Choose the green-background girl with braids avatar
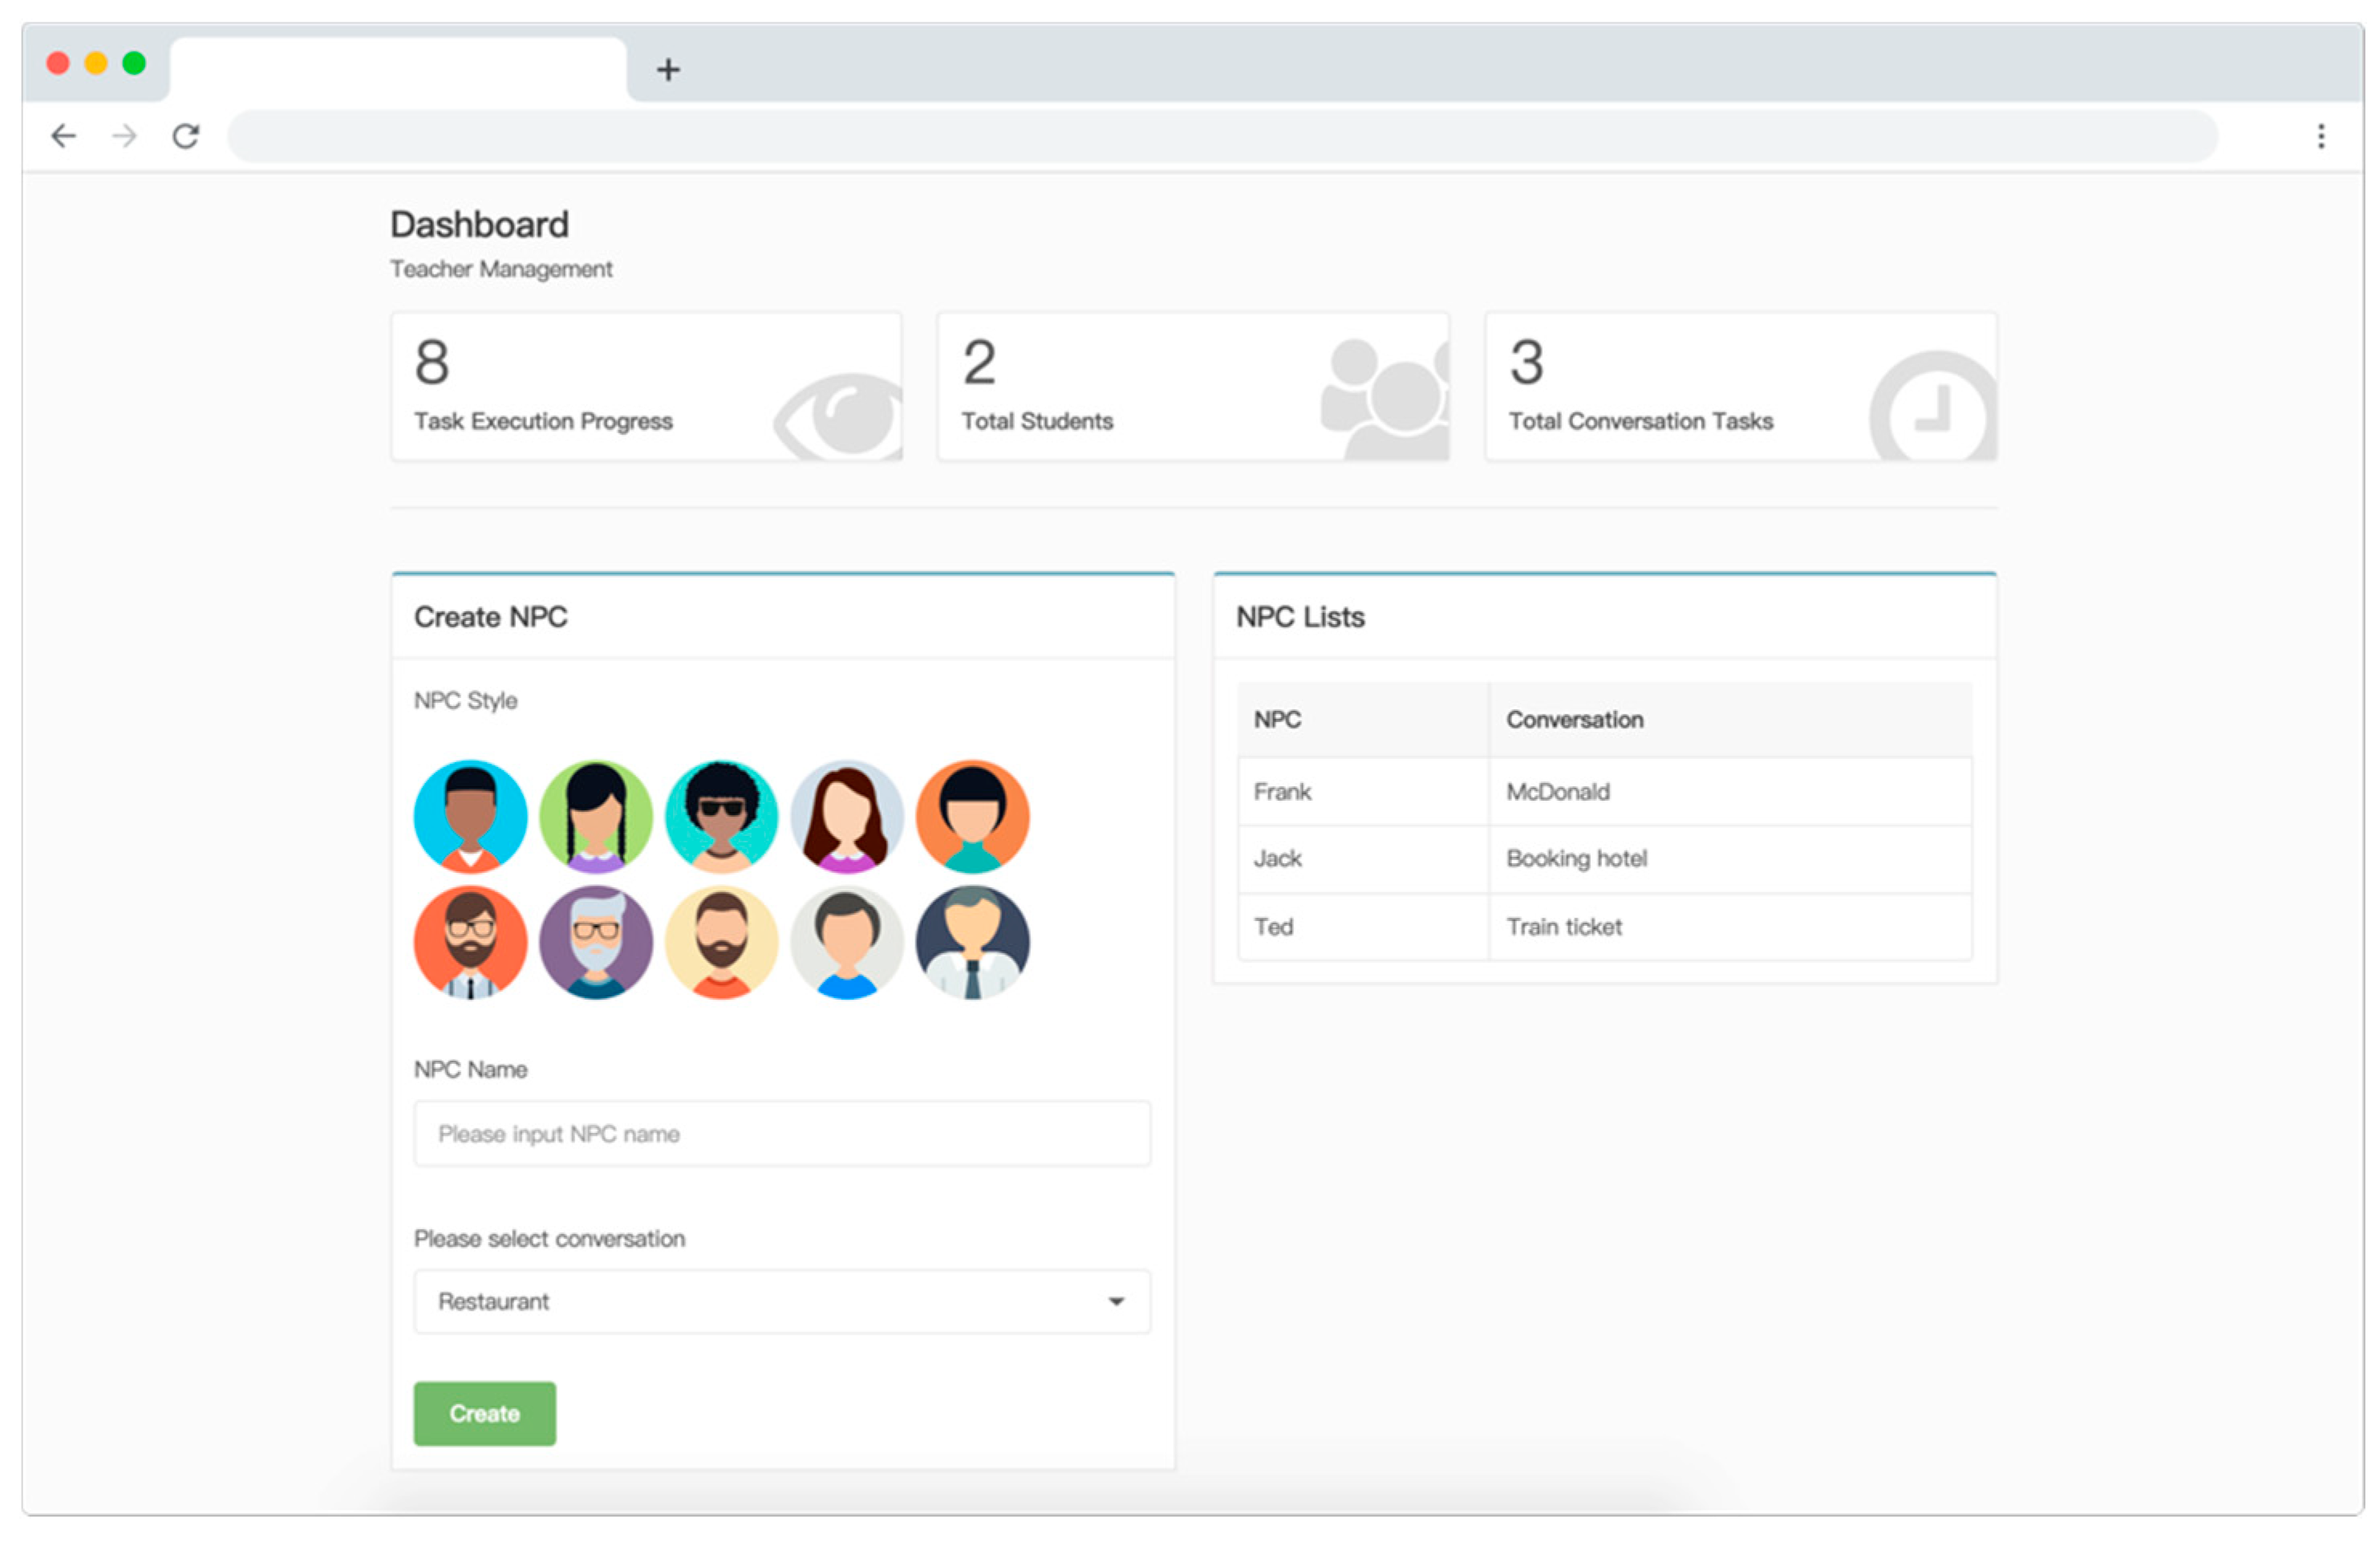The image size is (2380, 1542). pos(596,816)
